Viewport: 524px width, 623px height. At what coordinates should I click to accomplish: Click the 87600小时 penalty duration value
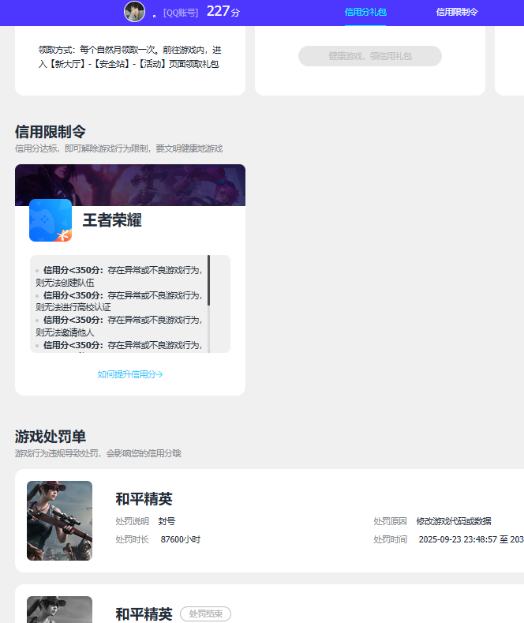coord(181,539)
